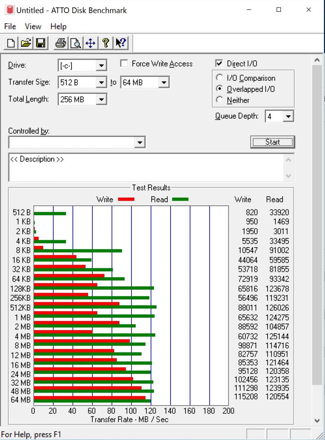Screen dimensions: 325x440
Task: Click the 4 MB read value 125144
Action: coord(277,336)
